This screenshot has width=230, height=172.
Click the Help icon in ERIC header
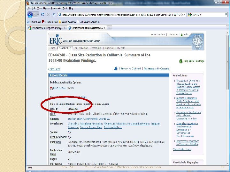182,35
